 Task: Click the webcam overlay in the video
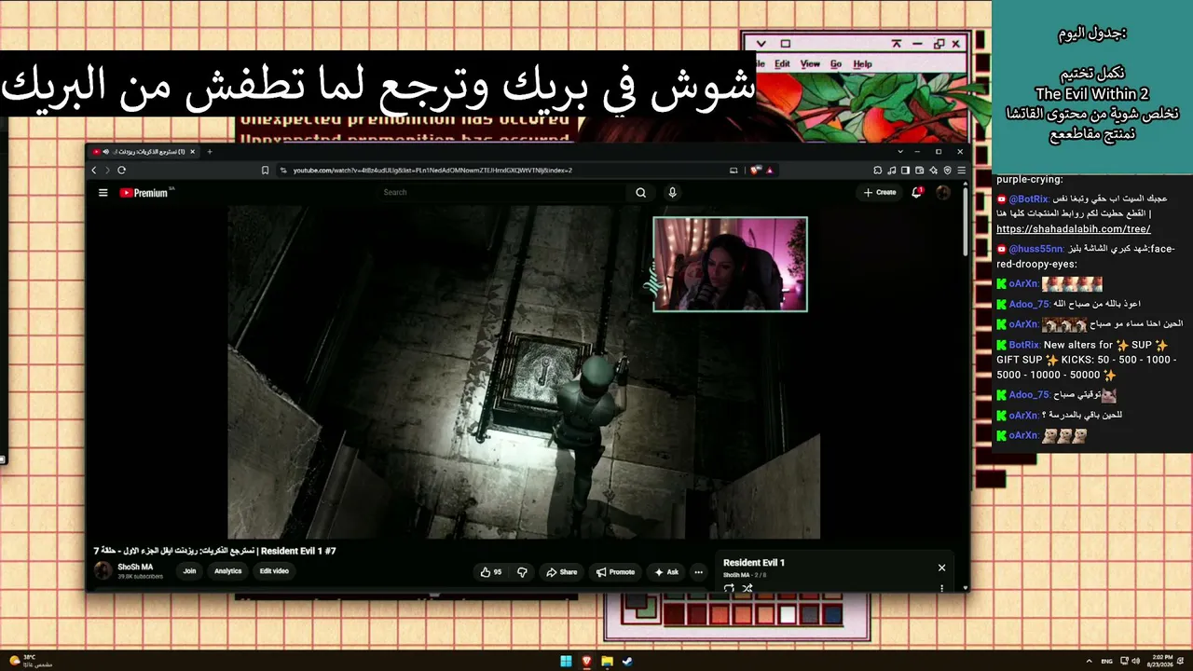730,264
